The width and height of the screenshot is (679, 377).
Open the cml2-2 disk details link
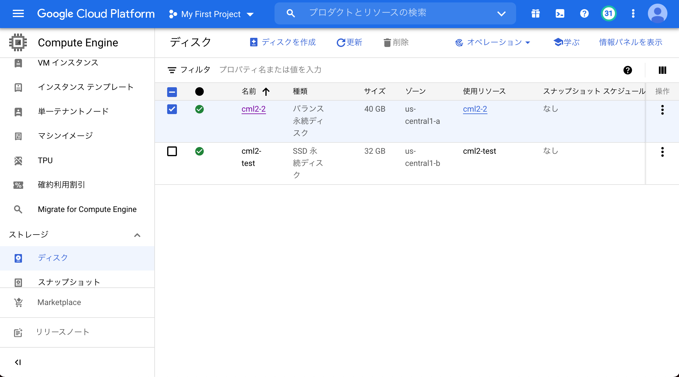coord(253,109)
